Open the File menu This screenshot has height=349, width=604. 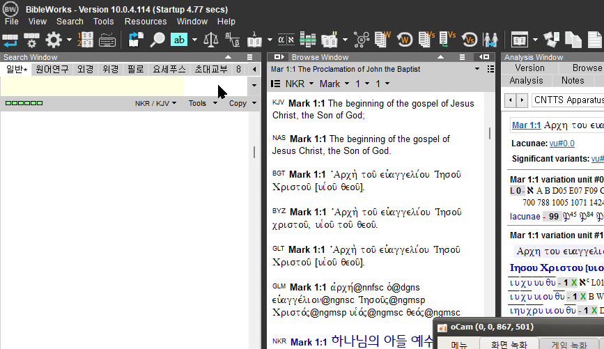click(x=12, y=22)
